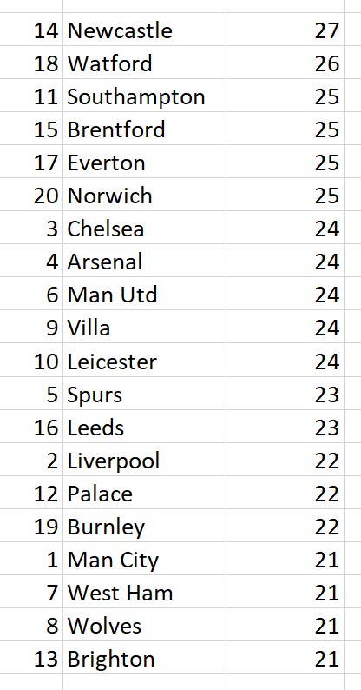Click the West Ham cell
The image size is (361, 690).
[145, 592]
